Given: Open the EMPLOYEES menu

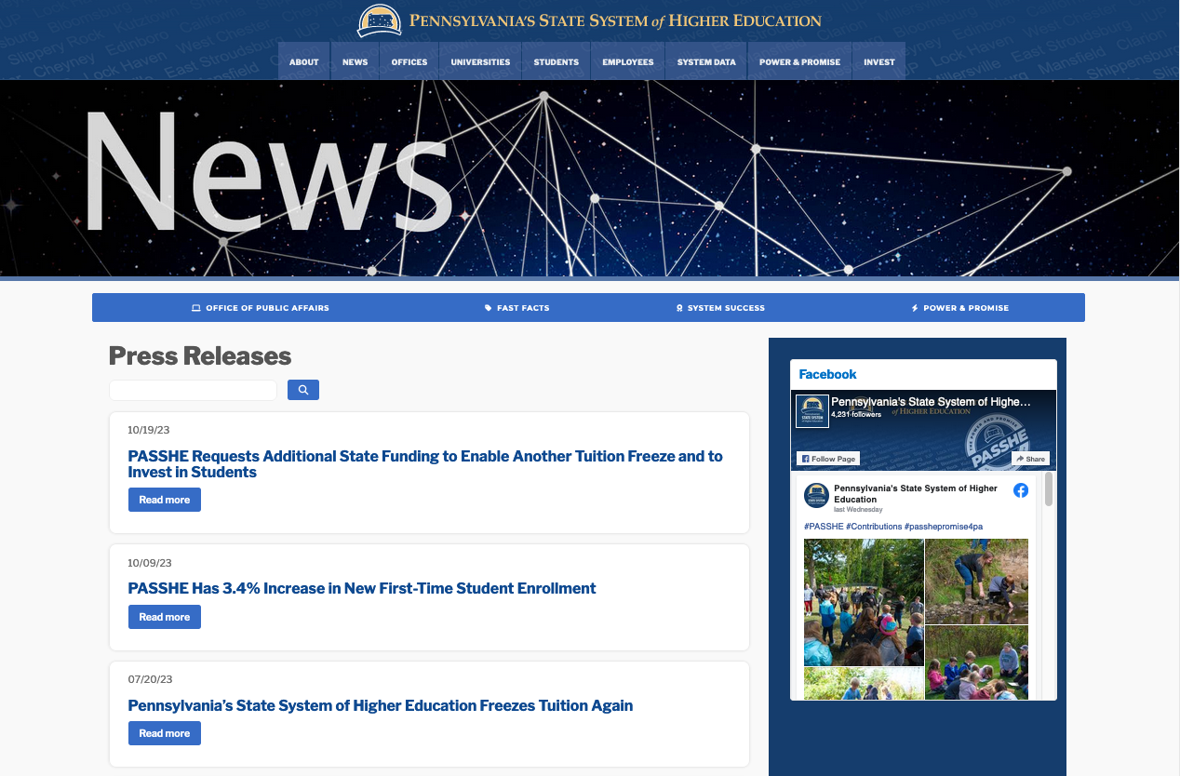Looking at the screenshot, I should click(x=628, y=62).
